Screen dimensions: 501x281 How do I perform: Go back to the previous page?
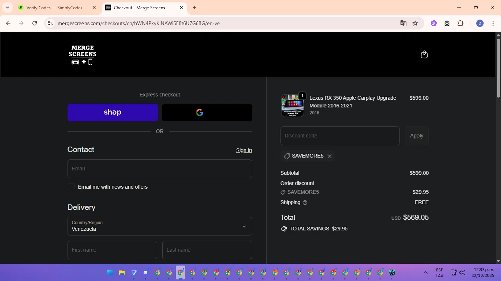pos(8,23)
